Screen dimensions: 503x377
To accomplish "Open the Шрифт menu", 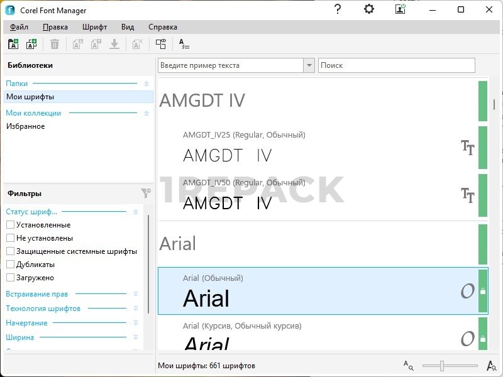I will [x=94, y=27].
